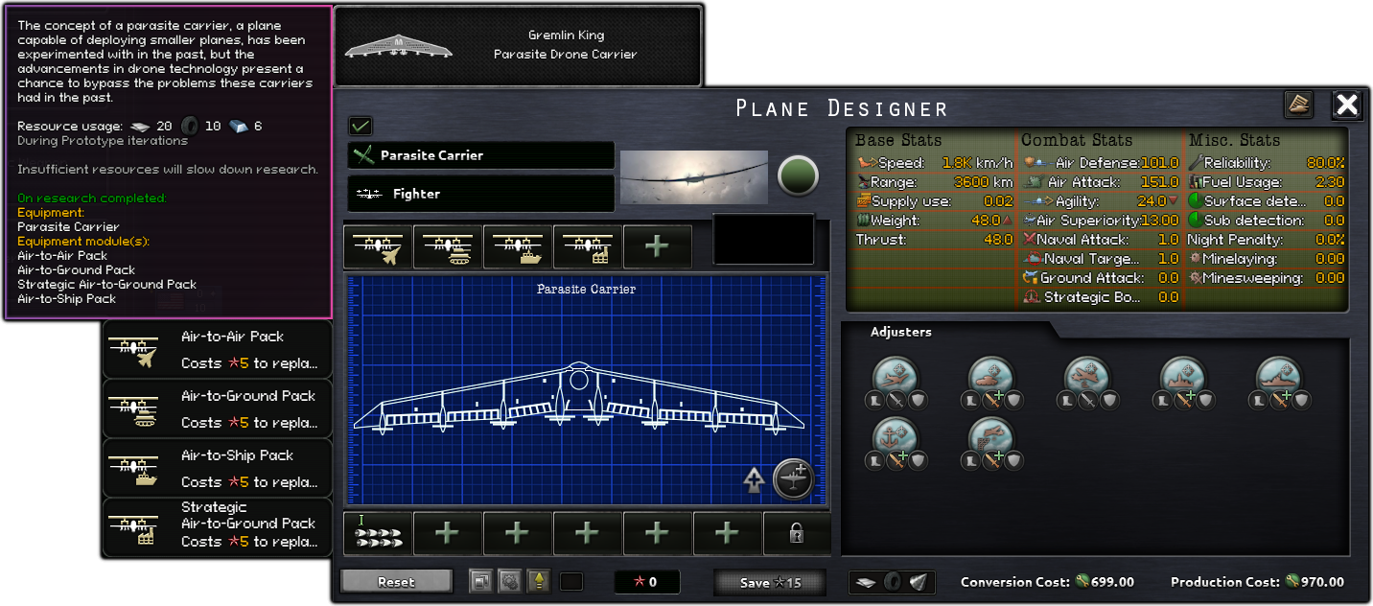This screenshot has height=606, width=1373.
Task: Click the factory strategic pack module slot icon
Action: pos(588,247)
